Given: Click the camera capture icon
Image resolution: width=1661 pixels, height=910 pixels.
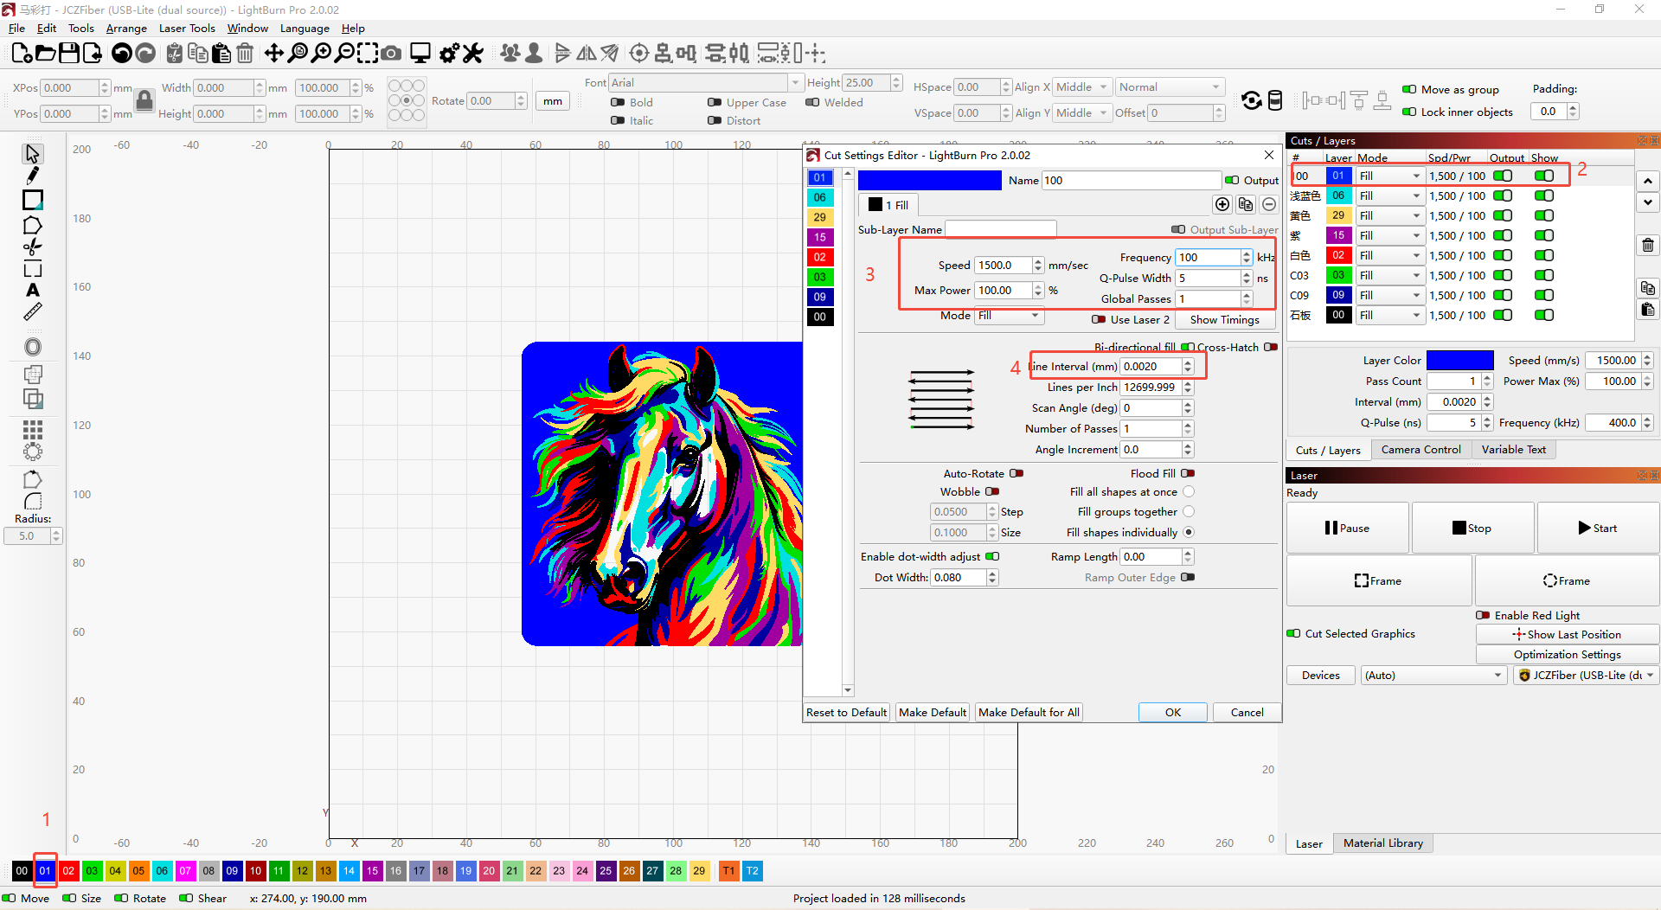Looking at the screenshot, I should [391, 54].
